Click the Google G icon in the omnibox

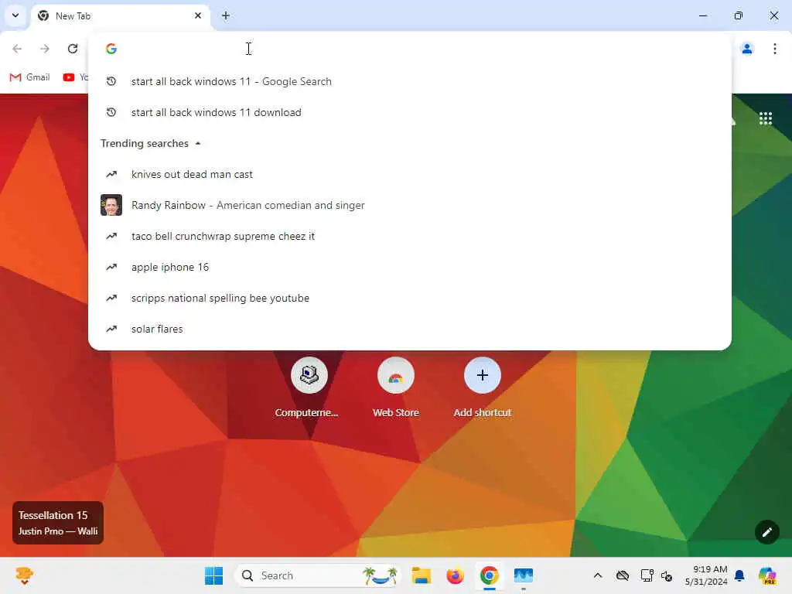point(111,49)
